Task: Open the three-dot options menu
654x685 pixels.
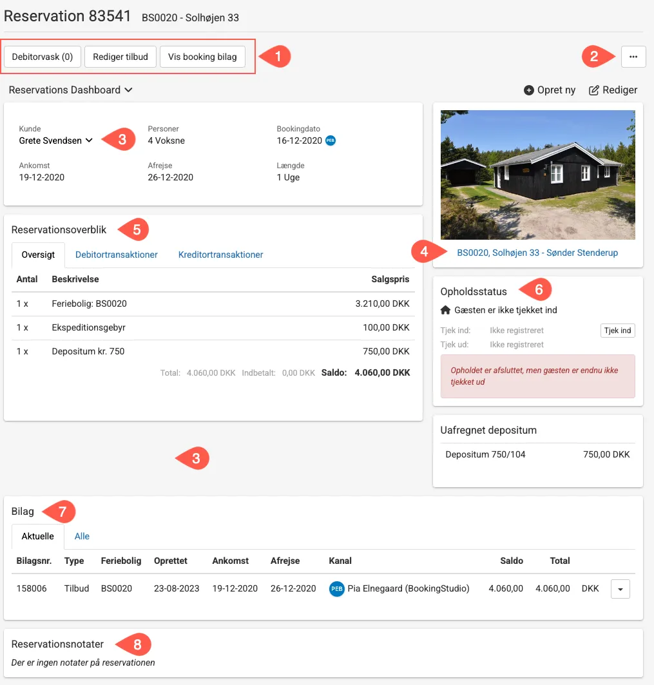Action: point(633,57)
